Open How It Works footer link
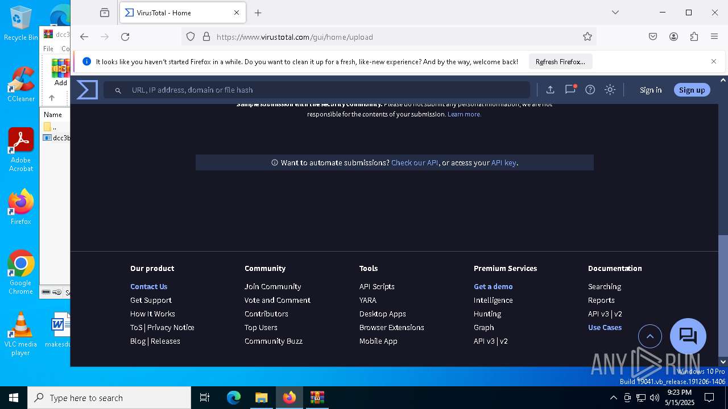 pos(152,314)
